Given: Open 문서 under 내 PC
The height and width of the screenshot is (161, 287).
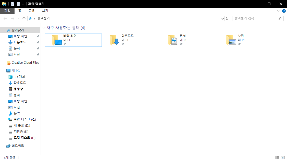Looking at the screenshot, I should tap(17, 95).
